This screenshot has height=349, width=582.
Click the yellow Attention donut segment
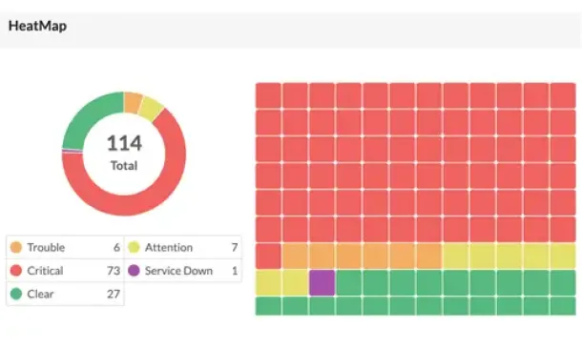tap(151, 109)
